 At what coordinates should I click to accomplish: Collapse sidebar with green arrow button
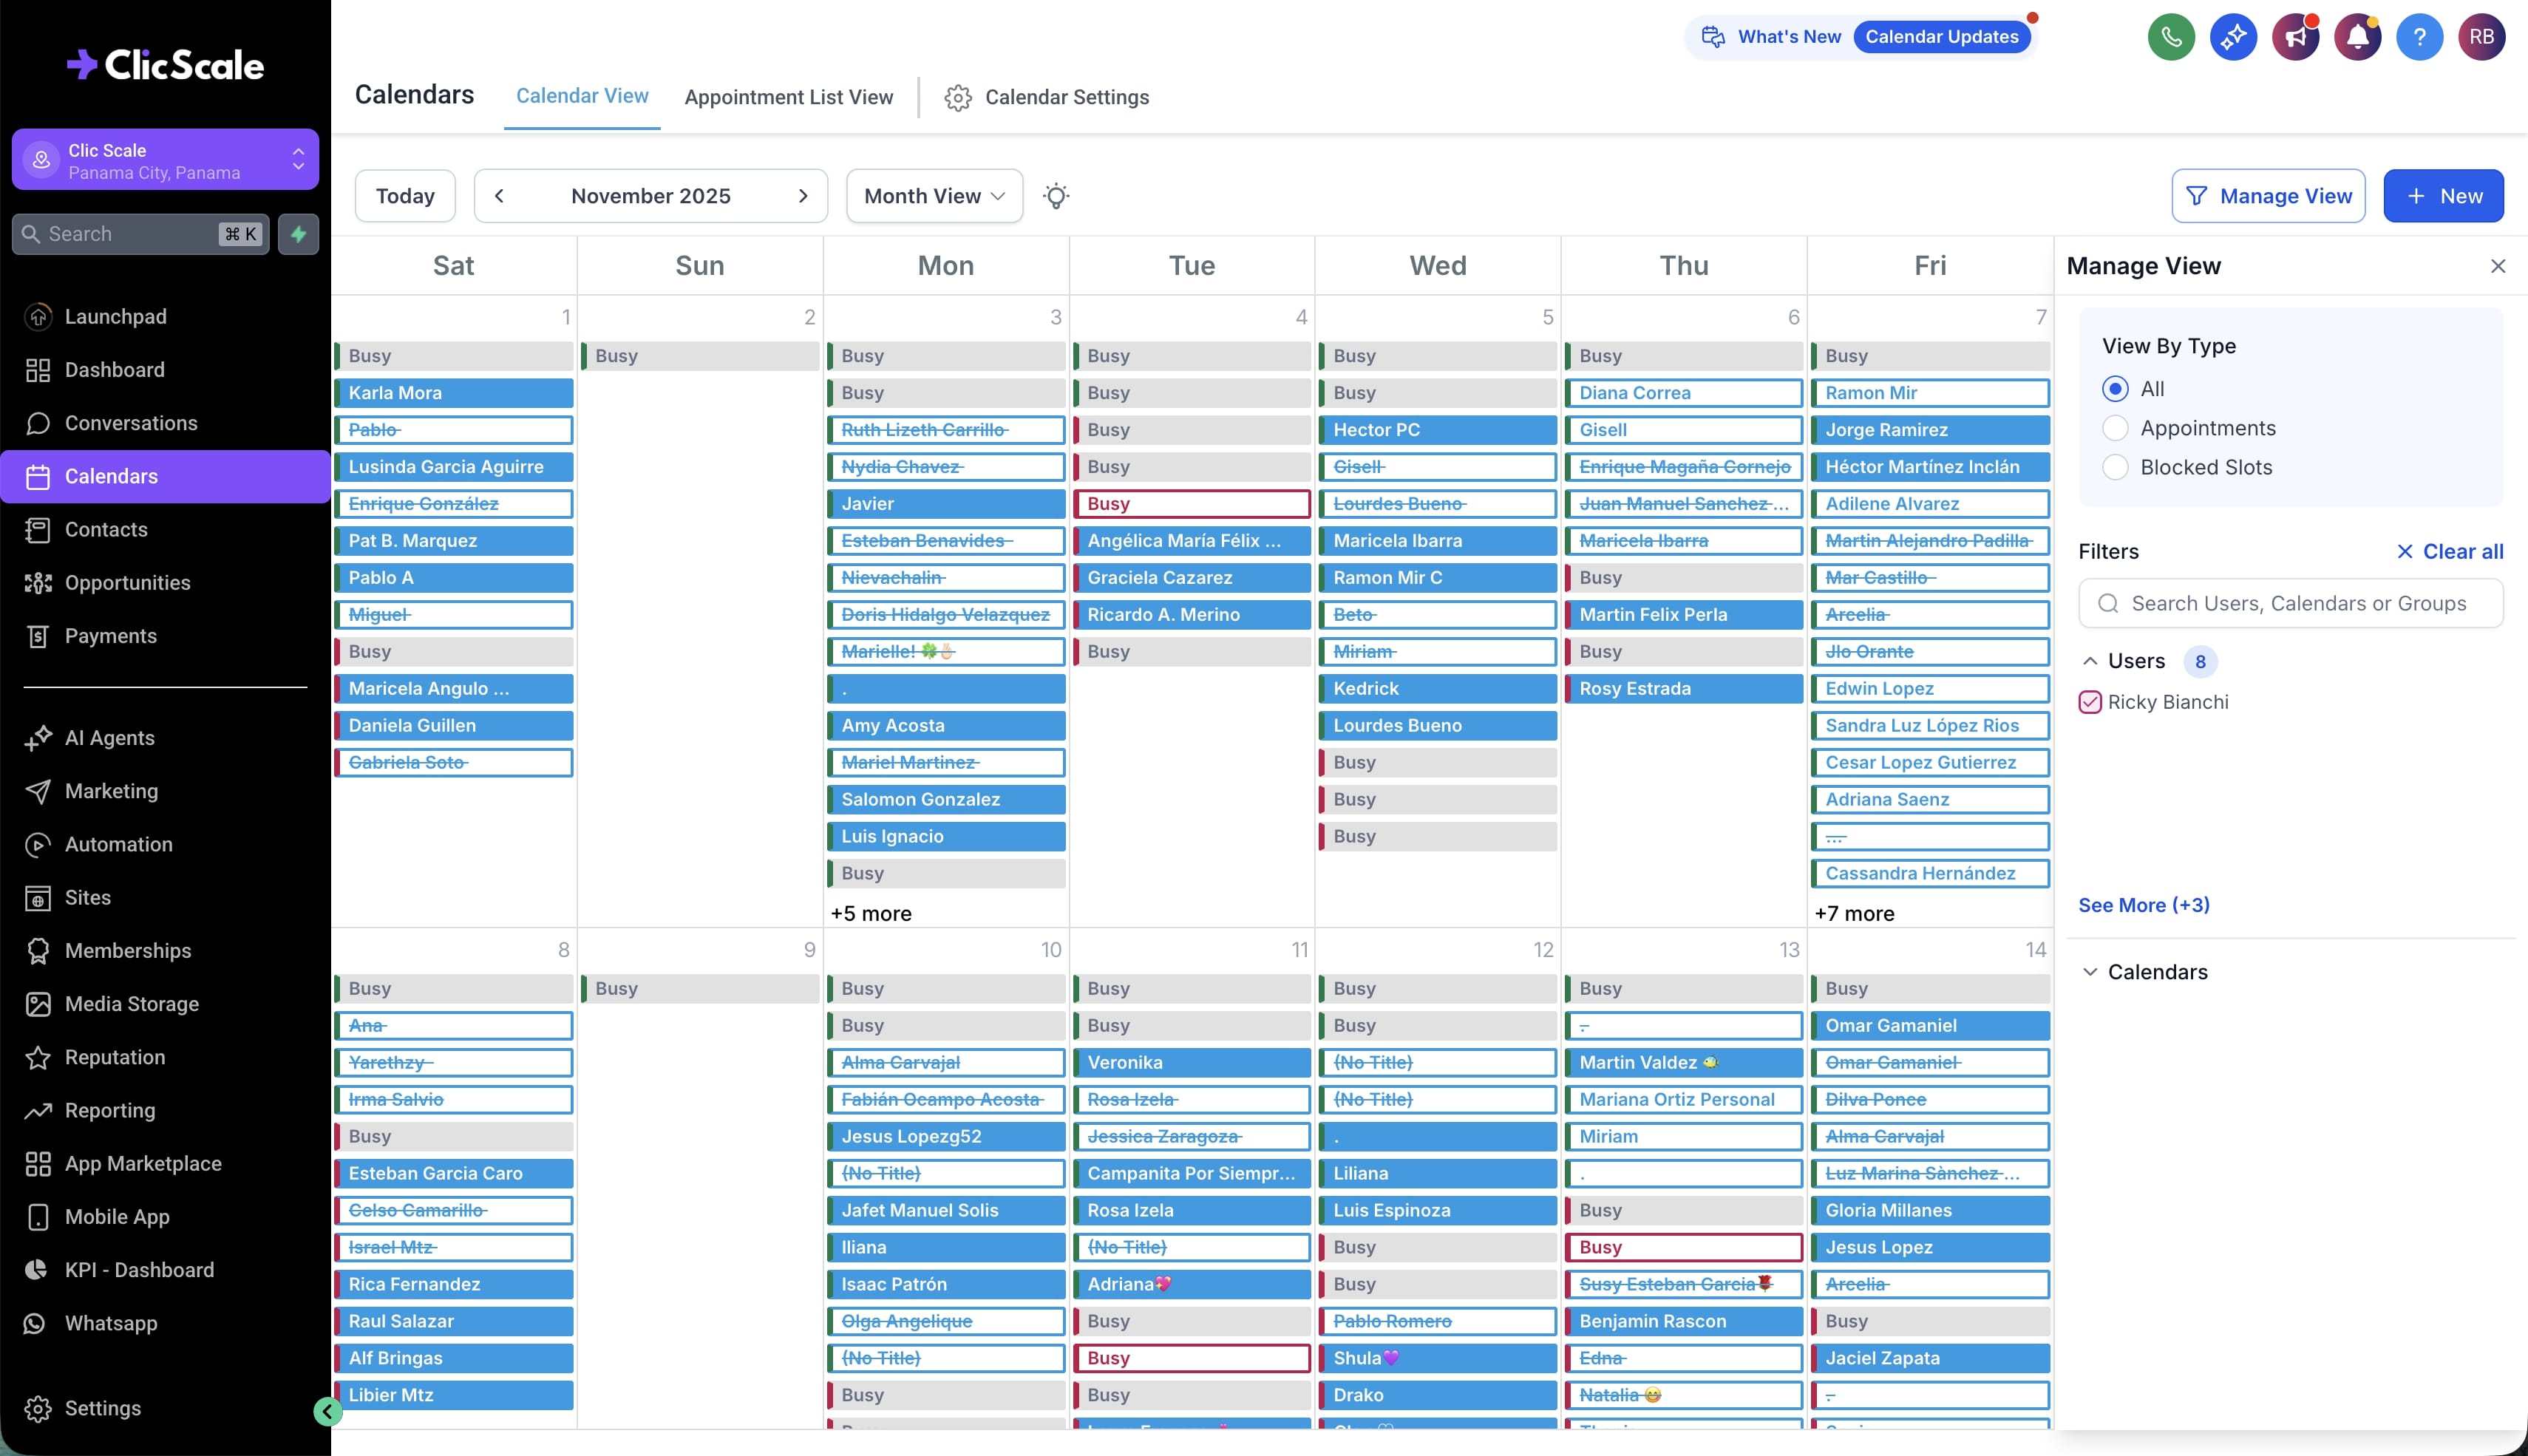point(327,1411)
